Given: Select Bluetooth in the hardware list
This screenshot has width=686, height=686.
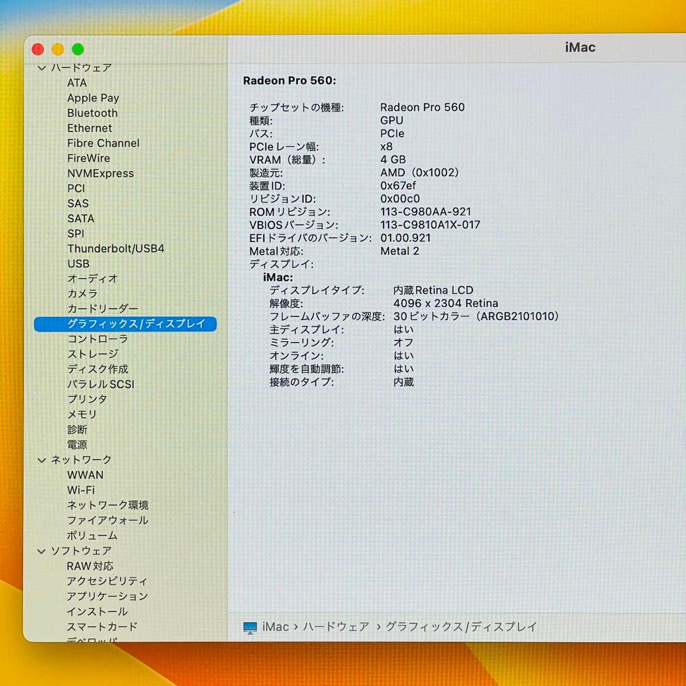Looking at the screenshot, I should tap(92, 112).
